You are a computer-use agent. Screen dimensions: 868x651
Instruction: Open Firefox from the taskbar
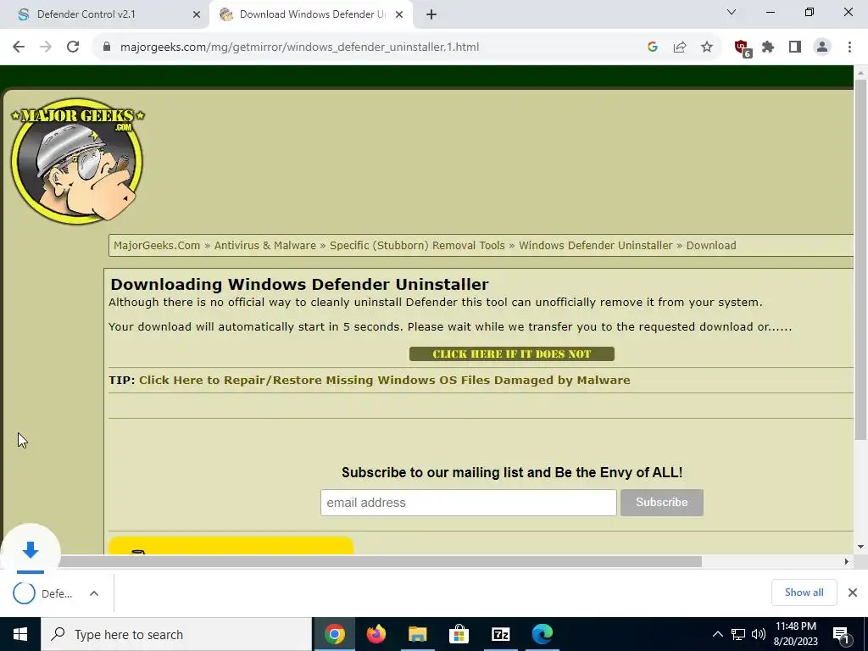[376, 634]
